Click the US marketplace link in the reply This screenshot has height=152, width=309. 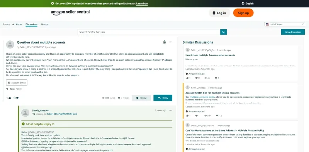[x=111, y=150]
